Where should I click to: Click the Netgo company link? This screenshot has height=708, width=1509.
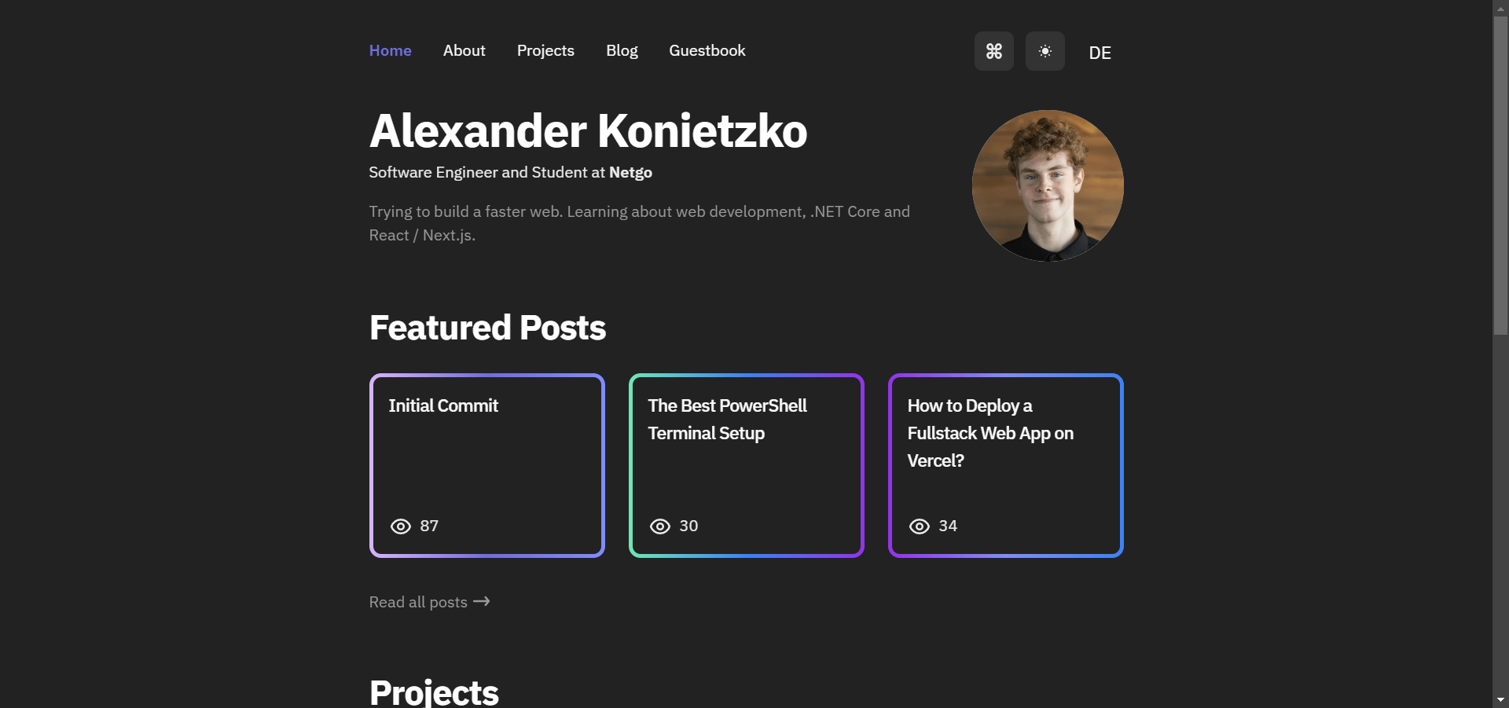[630, 172]
